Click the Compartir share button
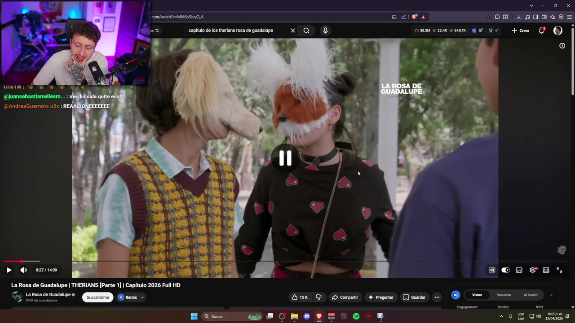575x323 pixels. pyautogui.click(x=345, y=297)
